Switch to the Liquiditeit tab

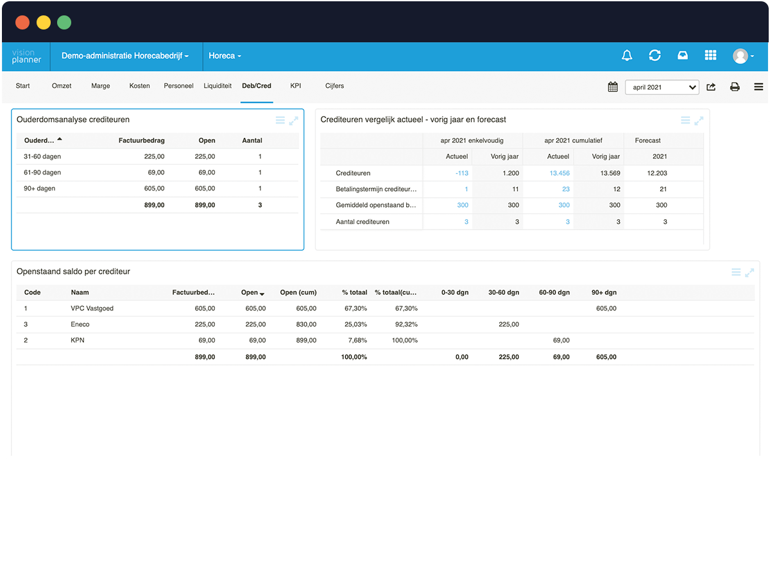[x=218, y=86]
